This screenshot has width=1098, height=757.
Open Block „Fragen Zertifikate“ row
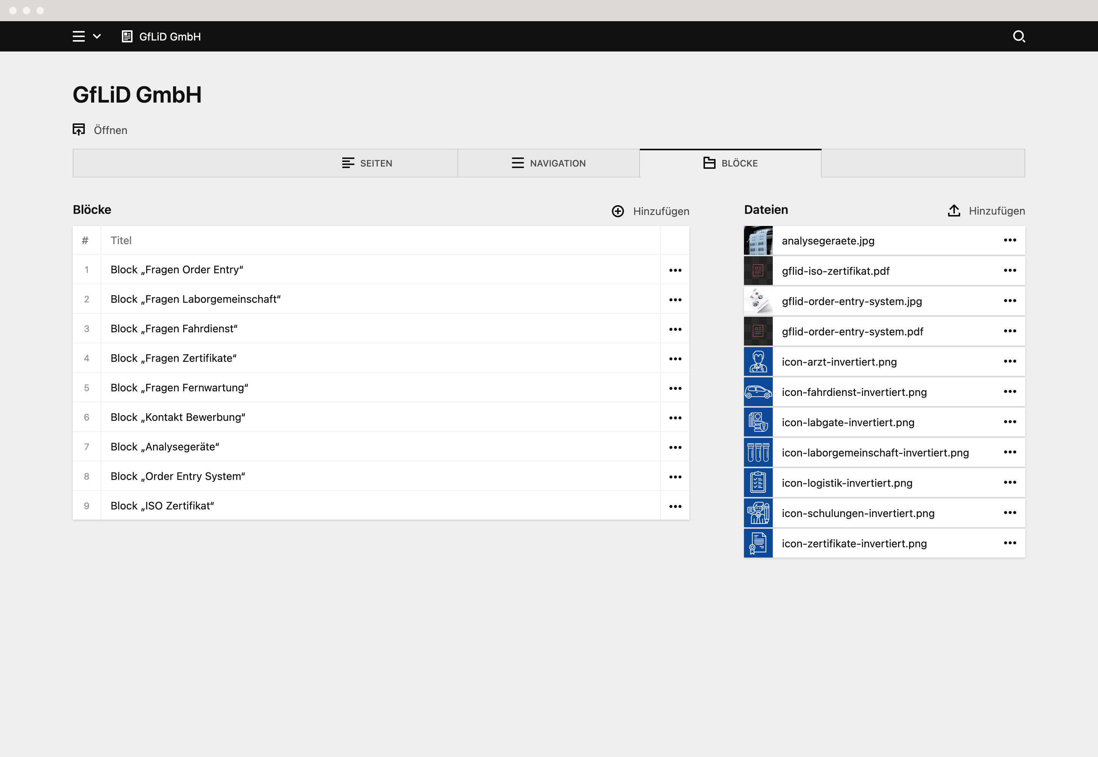381,358
